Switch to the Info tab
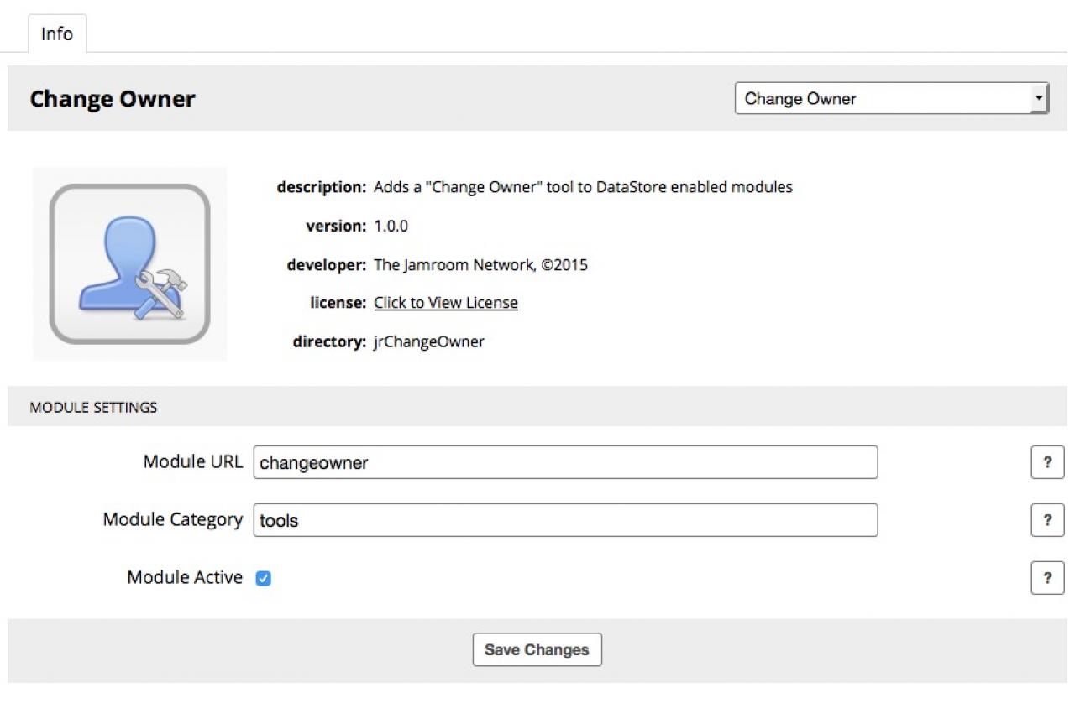 pyautogui.click(x=57, y=34)
